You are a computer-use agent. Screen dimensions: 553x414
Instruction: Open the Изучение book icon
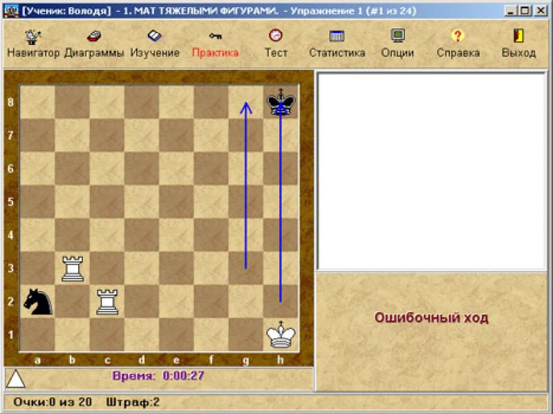tap(155, 36)
